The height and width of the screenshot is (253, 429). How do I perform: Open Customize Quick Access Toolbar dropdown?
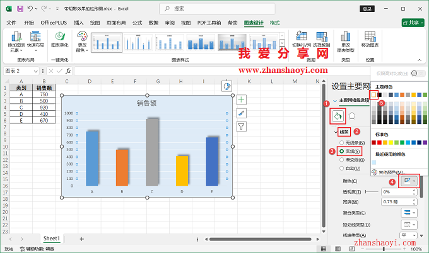click(57, 9)
